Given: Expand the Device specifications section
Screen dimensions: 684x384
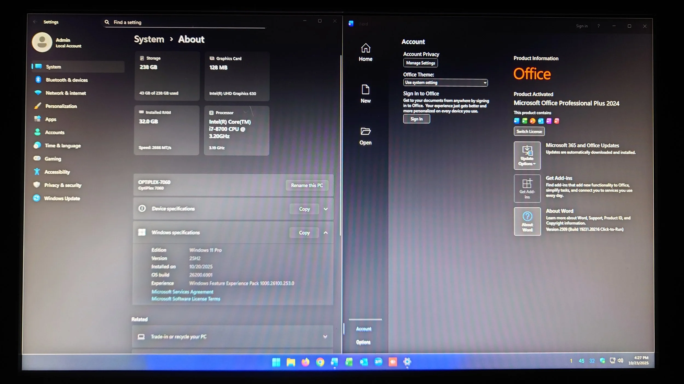Looking at the screenshot, I should point(326,209).
